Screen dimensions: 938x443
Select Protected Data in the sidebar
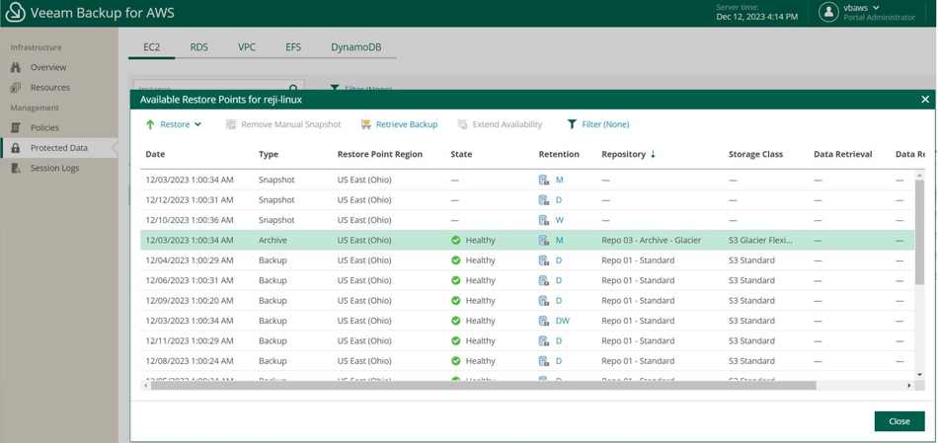(58, 148)
